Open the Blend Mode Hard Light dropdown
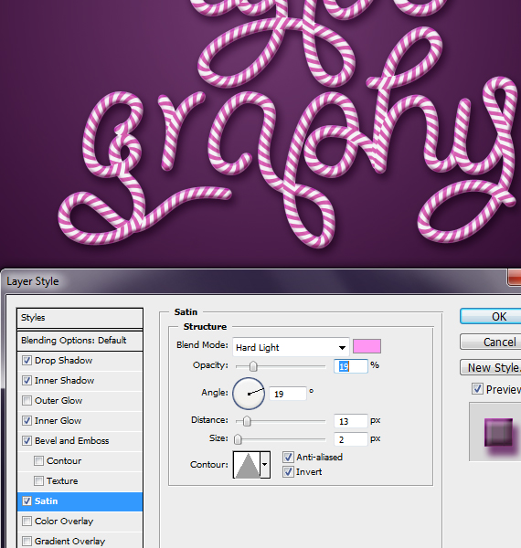The width and height of the screenshot is (521, 548). coord(291,347)
